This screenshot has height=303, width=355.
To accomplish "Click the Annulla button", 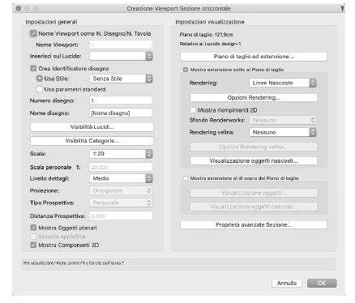I will 287,283.
